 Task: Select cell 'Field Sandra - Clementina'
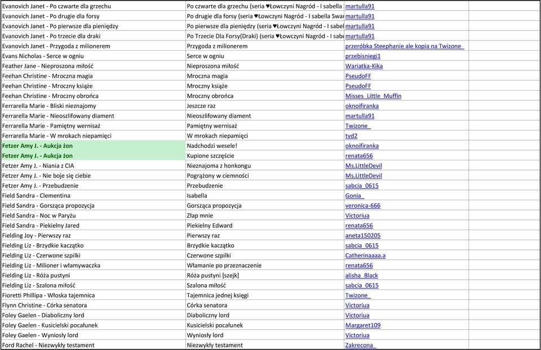point(93,196)
